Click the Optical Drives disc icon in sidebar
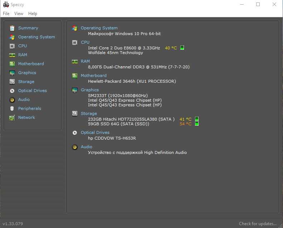283x228 pixels. [x=12, y=91]
